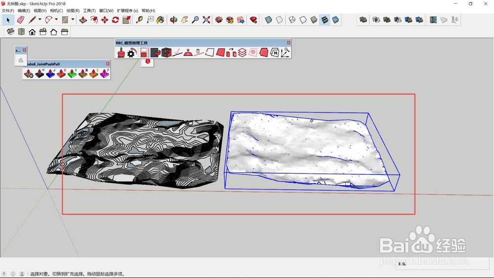Open the Extension Warehouse icon
The width and height of the screenshot is (494, 278).
click(x=230, y=20)
